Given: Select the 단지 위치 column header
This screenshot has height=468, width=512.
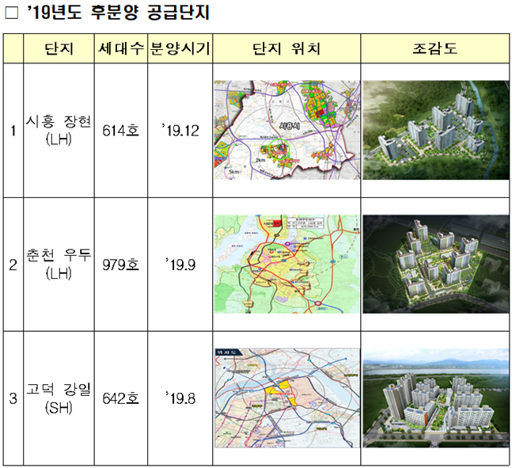Looking at the screenshot, I should pyautogui.click(x=286, y=48).
